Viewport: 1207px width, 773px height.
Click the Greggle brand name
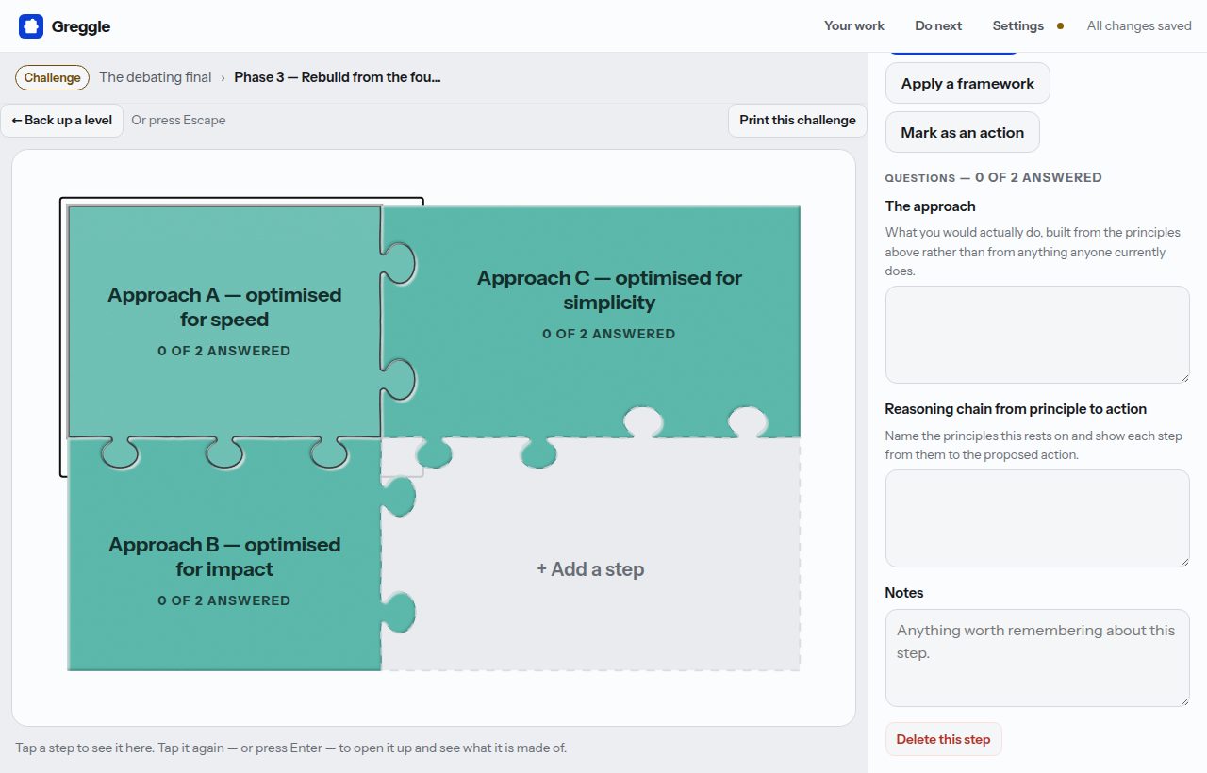(81, 26)
